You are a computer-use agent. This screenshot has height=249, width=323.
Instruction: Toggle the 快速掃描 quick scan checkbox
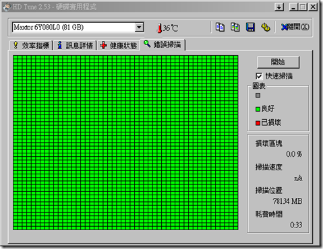pos(259,76)
